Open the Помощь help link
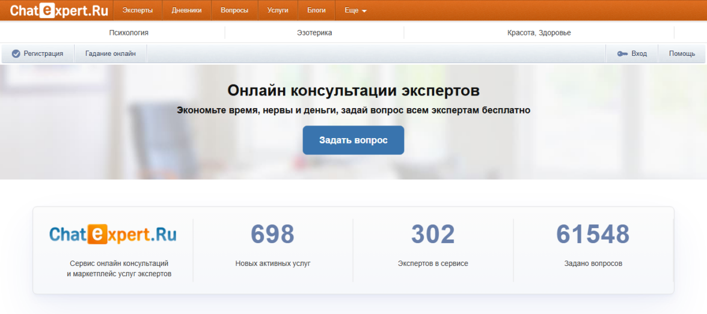This screenshot has height=314, width=707. tap(682, 53)
